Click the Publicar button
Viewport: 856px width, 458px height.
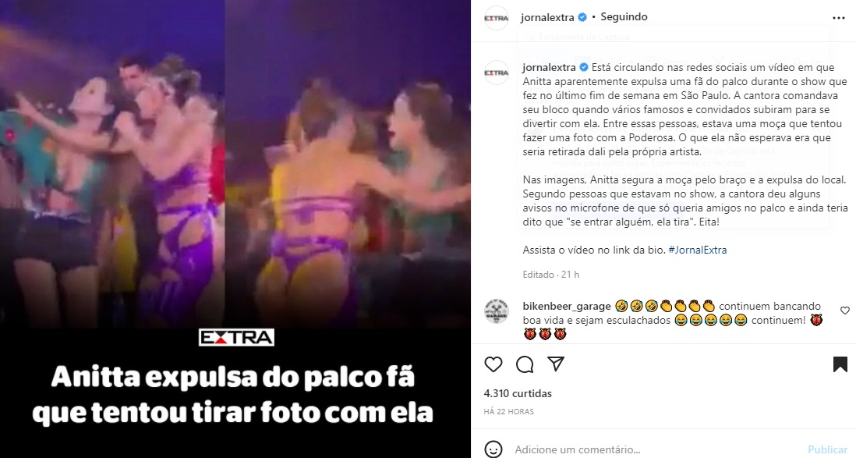pyautogui.click(x=828, y=449)
